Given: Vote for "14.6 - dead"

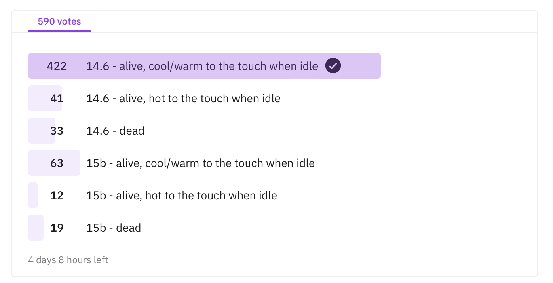Looking at the screenshot, I should (x=115, y=131).
